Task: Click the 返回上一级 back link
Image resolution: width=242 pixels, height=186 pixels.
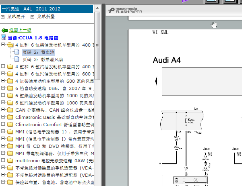Action: [x=21, y=30]
